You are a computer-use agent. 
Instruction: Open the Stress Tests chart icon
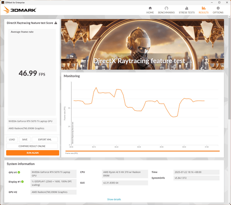coord(187,8)
